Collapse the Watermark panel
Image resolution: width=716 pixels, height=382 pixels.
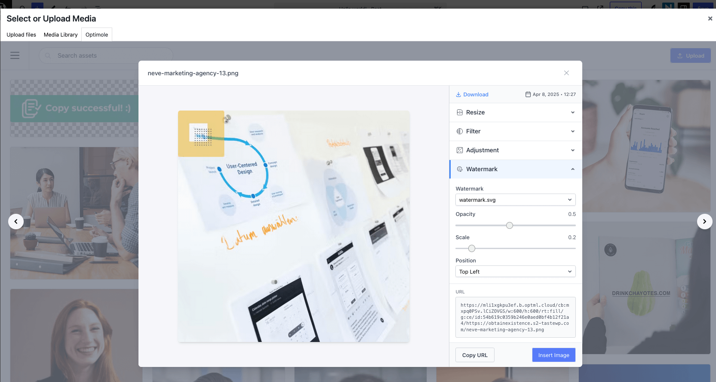572,169
